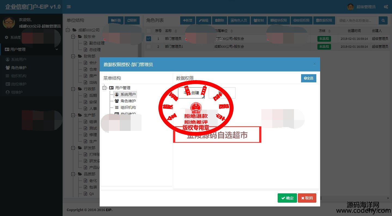Toggle the 本人创建 data permission option

[x=191, y=93]
